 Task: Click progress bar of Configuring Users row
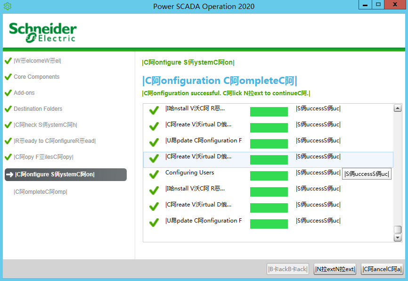pos(269,176)
